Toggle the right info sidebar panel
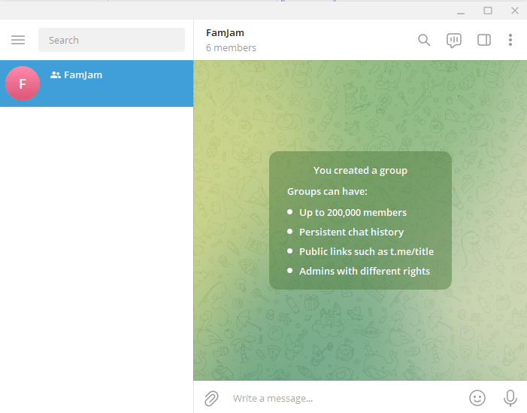 484,40
